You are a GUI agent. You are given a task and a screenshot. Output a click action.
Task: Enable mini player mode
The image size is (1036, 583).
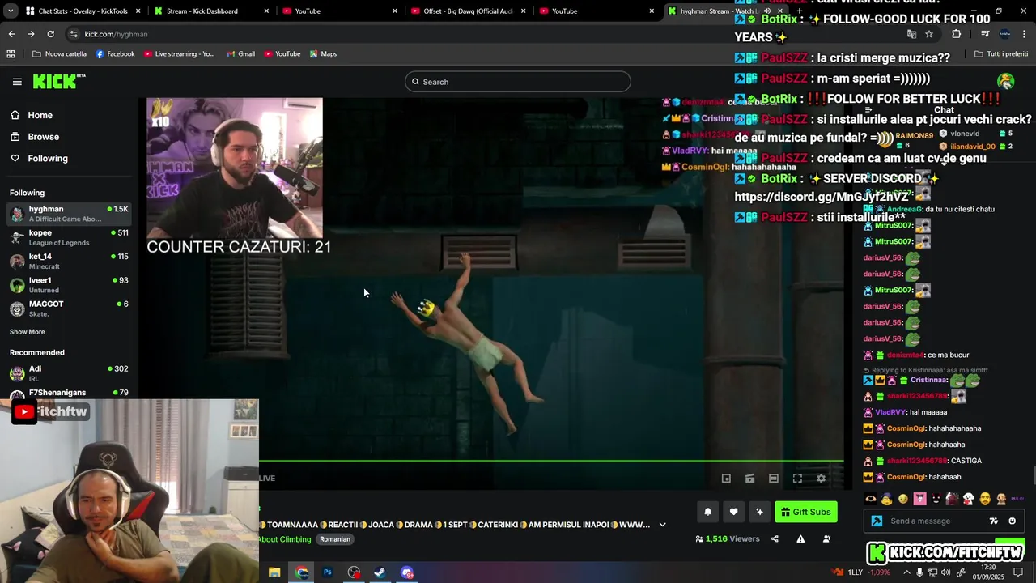[726, 479]
